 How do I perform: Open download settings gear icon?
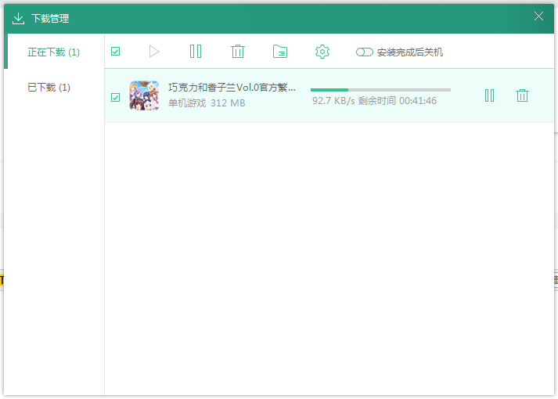tap(322, 52)
